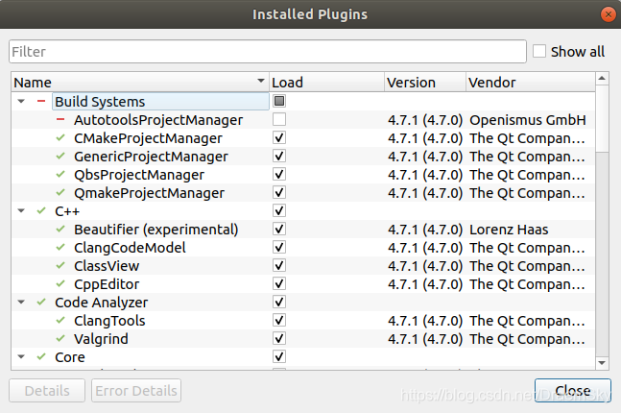Select the GenericProjectManager plugin name
Screen dimensions: 621x413
click(x=151, y=157)
